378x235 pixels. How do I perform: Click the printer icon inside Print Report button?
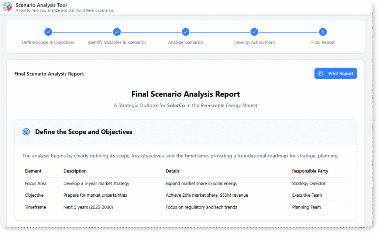click(x=320, y=73)
